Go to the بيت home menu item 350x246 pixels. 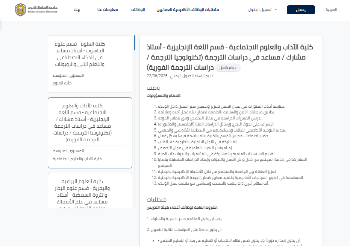pos(77,10)
